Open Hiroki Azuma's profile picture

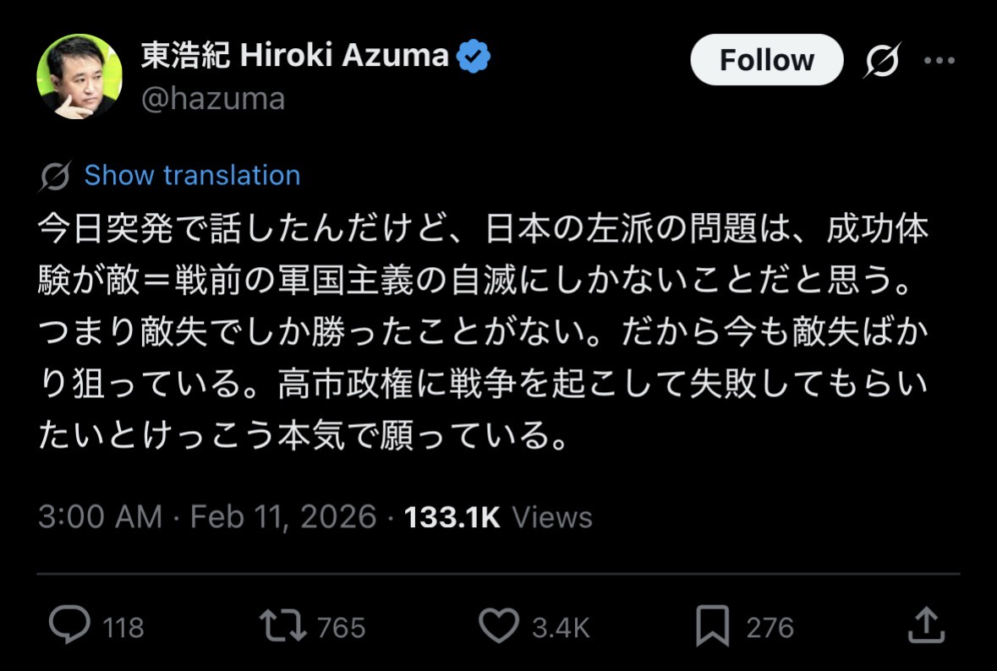click(x=79, y=76)
